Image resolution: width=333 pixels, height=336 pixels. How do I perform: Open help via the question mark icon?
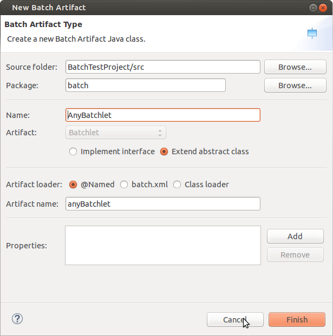17,319
